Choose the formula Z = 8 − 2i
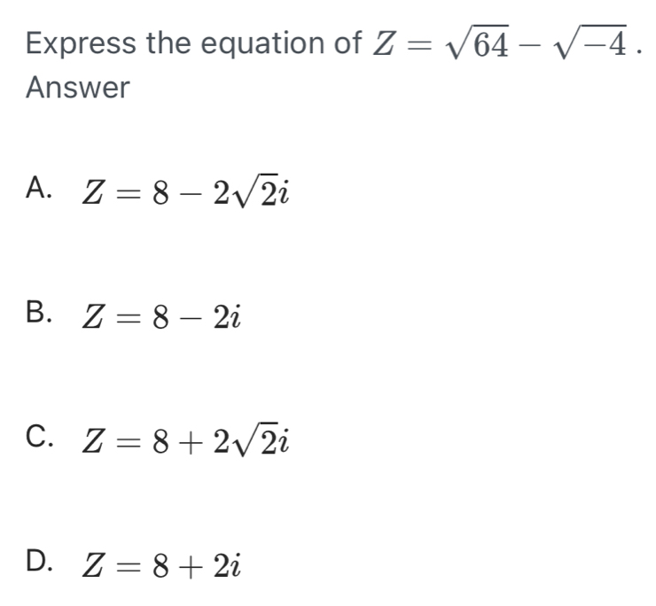 pyautogui.click(x=161, y=316)
